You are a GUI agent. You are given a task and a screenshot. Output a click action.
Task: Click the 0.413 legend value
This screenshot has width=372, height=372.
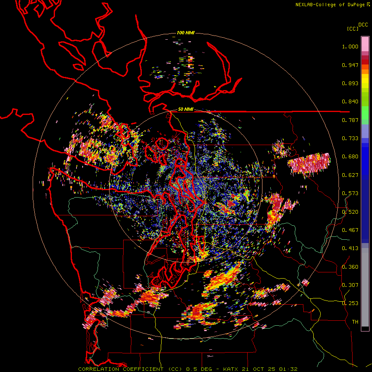[350, 248]
